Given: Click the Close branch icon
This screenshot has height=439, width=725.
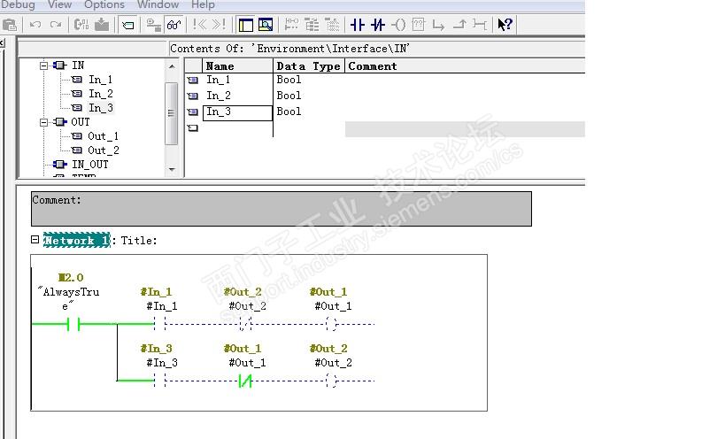Looking at the screenshot, I should pos(459,25).
